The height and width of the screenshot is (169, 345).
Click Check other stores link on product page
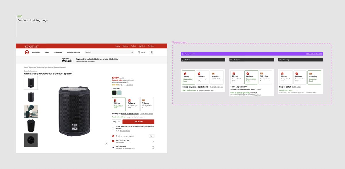pyautogui.click(x=146, y=114)
